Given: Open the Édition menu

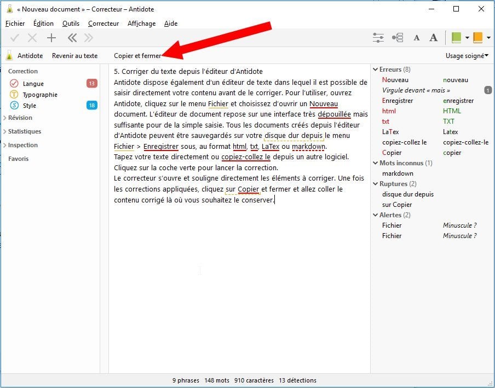Looking at the screenshot, I should (x=43, y=24).
